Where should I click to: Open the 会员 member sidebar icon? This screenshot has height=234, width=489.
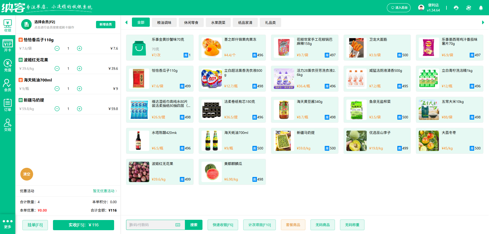pos(8,85)
